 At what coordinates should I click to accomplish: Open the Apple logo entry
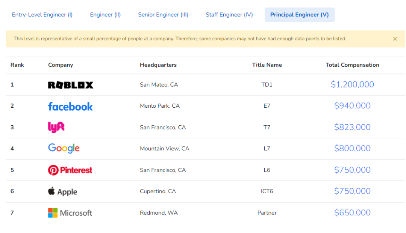click(x=62, y=191)
